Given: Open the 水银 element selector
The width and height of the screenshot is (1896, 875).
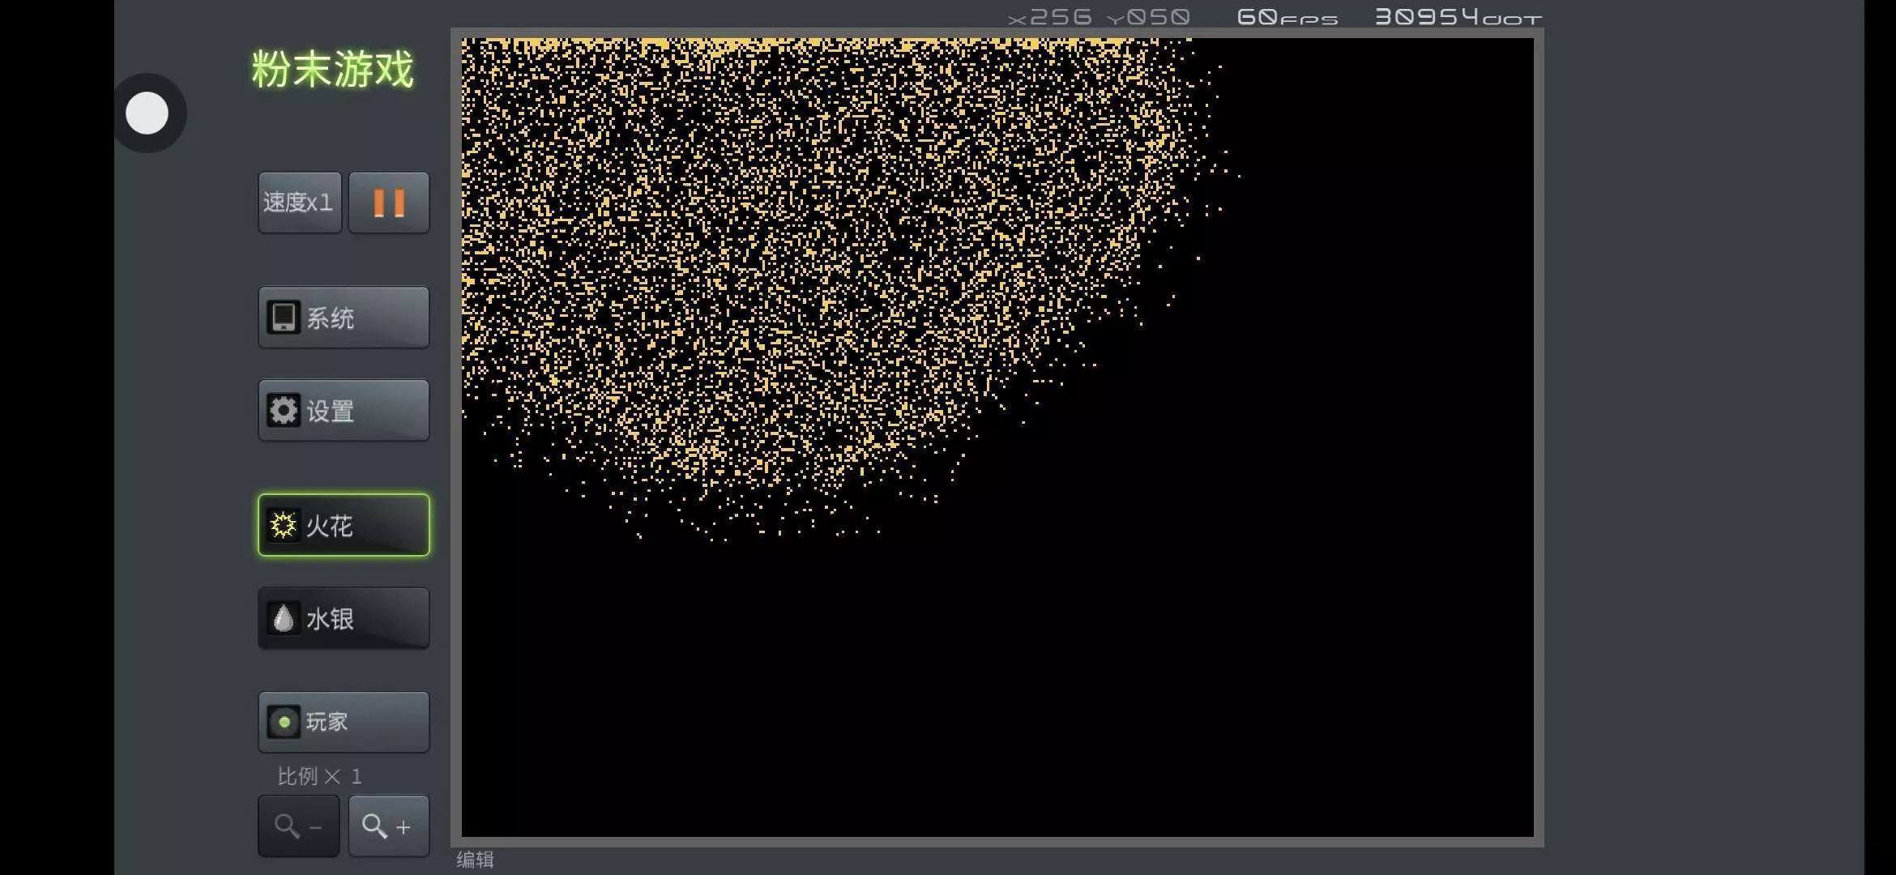Looking at the screenshot, I should coord(331,620).
